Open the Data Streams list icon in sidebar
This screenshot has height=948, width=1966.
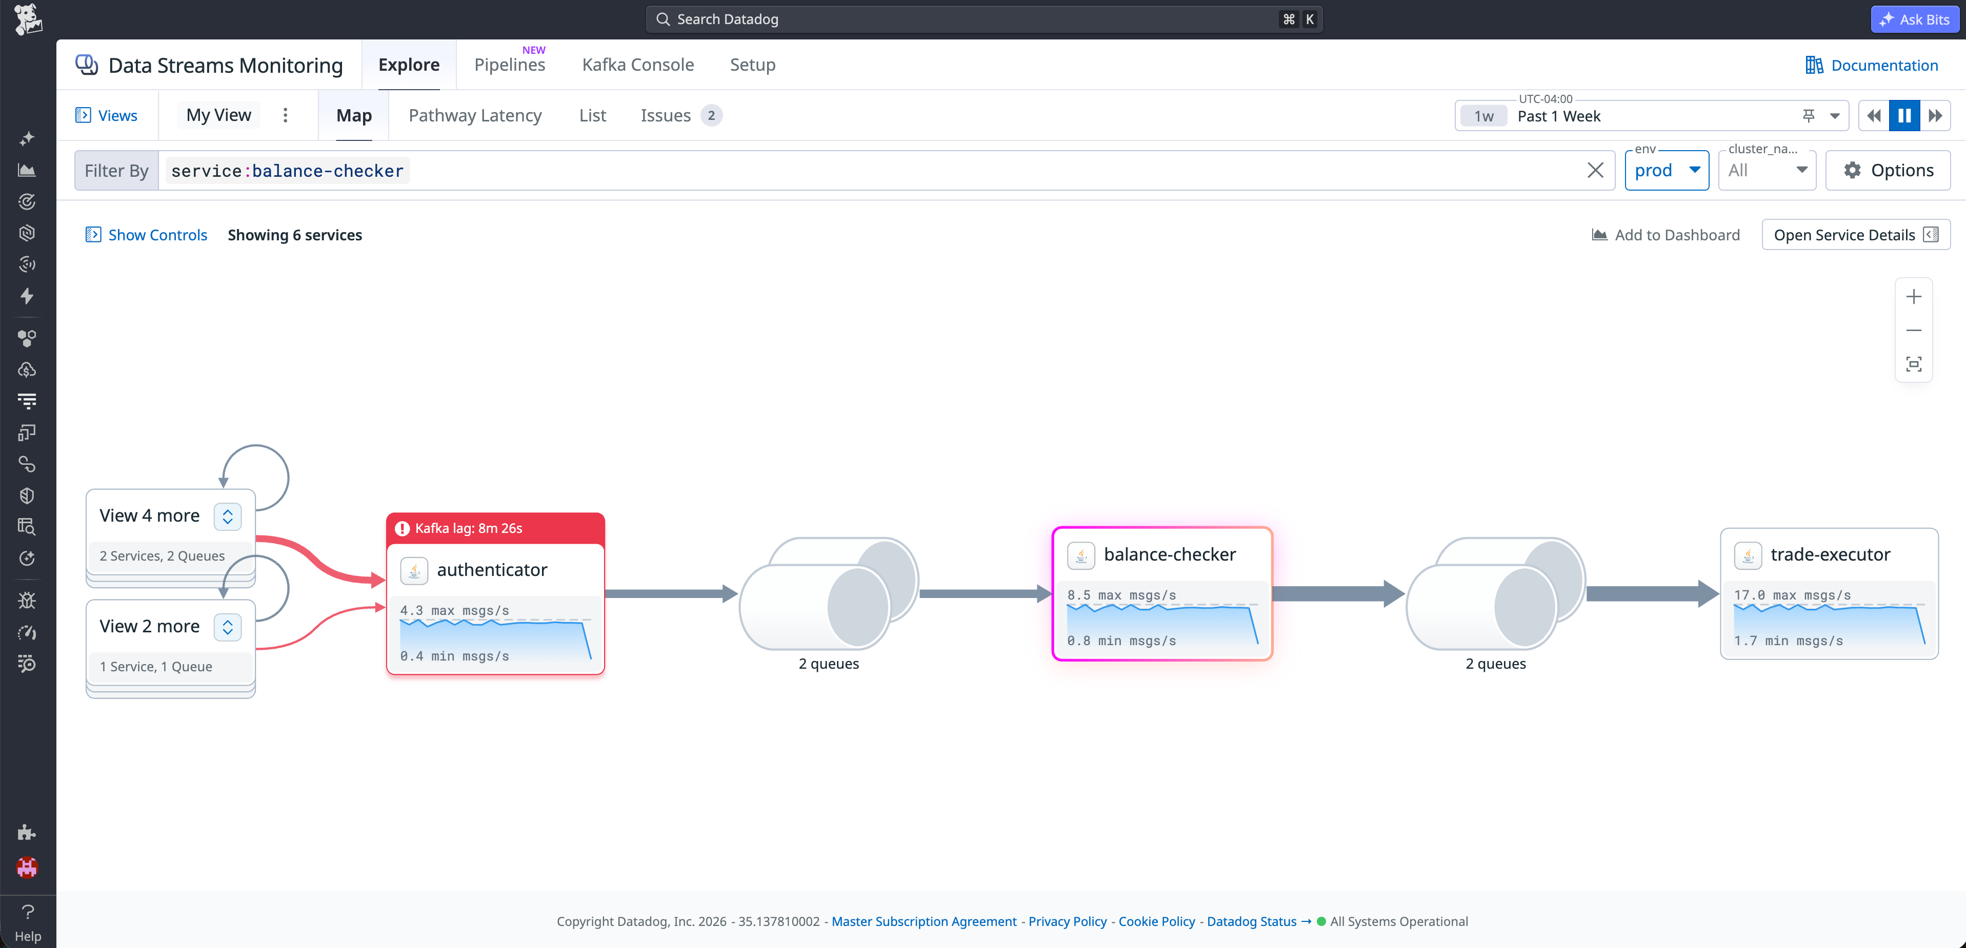coord(27,401)
